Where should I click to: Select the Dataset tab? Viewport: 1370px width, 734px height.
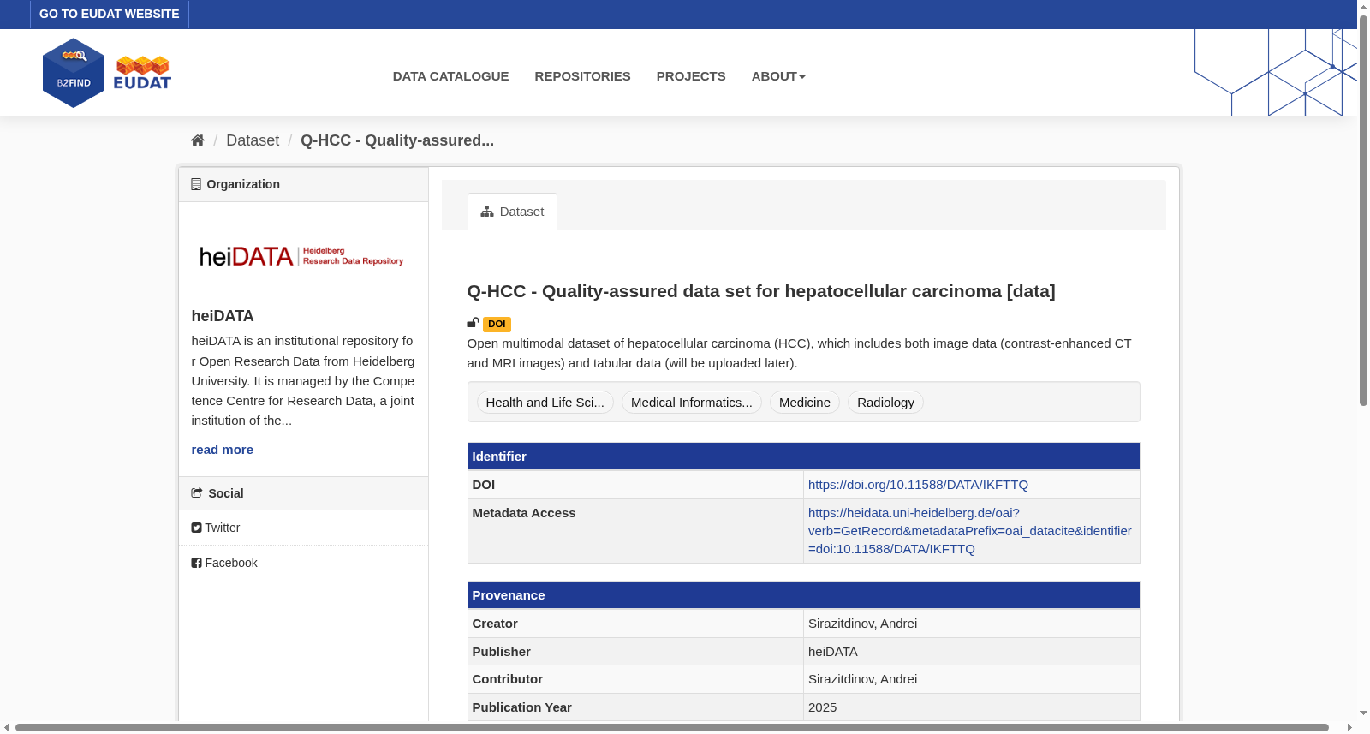coord(512,212)
